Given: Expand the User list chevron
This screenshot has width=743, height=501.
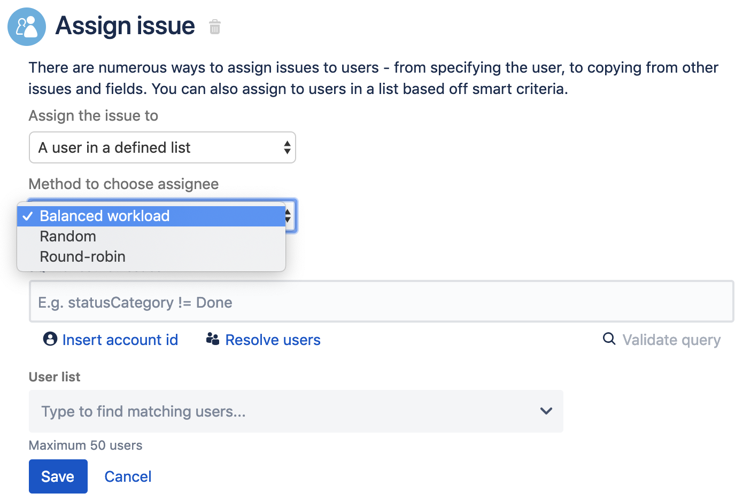Looking at the screenshot, I should pos(546,411).
